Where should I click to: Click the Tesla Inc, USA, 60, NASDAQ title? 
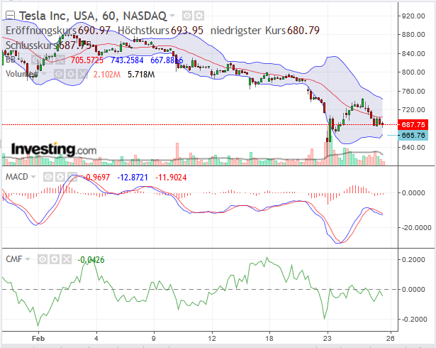coord(93,16)
